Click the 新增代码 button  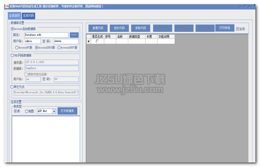click(98, 28)
